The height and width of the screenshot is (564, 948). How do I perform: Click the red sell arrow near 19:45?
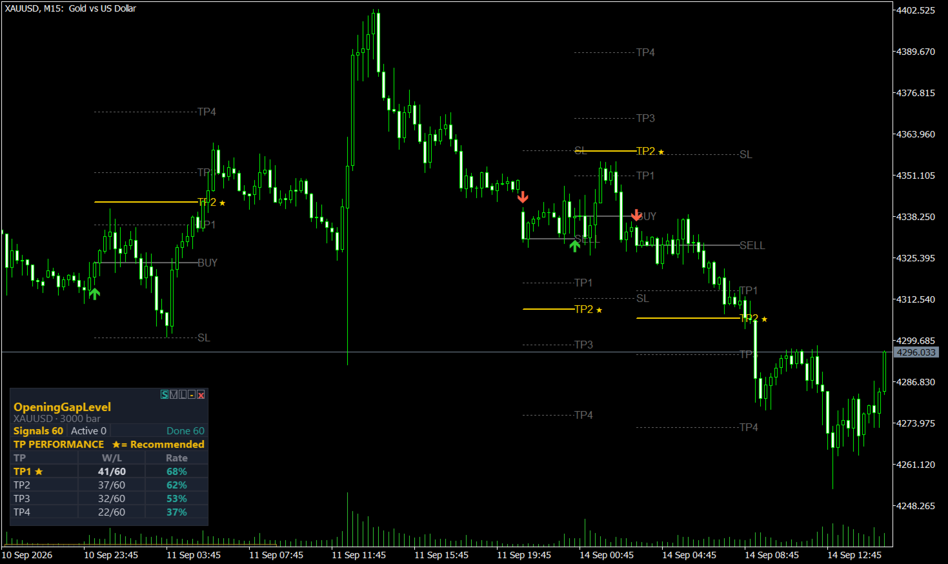[x=523, y=197]
